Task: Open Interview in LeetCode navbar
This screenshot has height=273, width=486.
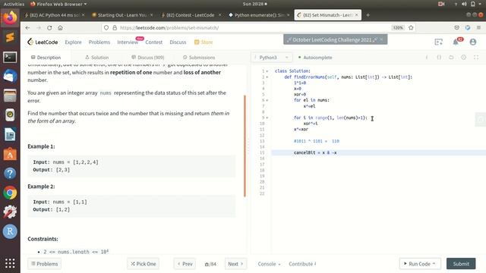Action: (128, 42)
